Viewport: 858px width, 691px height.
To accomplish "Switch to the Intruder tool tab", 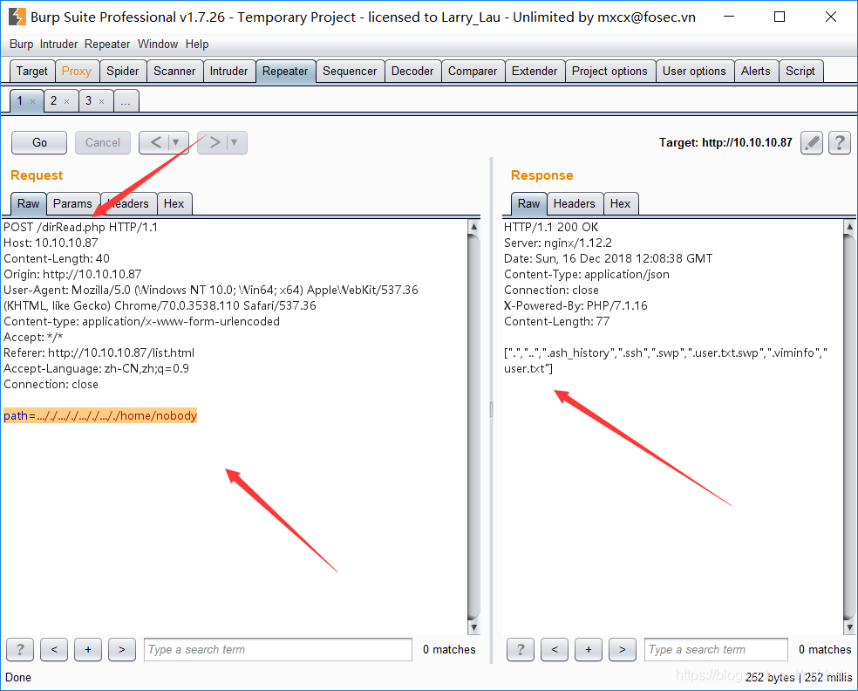I will tap(228, 72).
